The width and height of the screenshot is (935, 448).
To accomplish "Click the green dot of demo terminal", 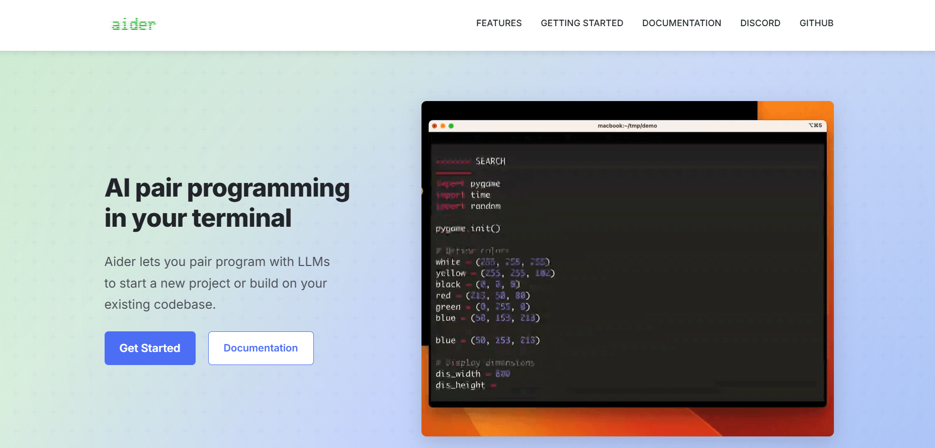I will 451,126.
